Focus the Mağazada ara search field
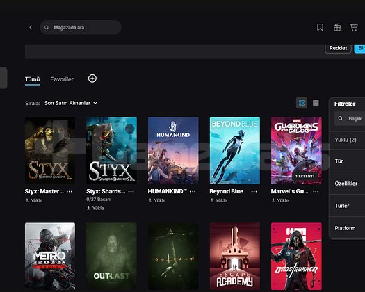Viewport: 365px width, 292px height. tap(81, 28)
